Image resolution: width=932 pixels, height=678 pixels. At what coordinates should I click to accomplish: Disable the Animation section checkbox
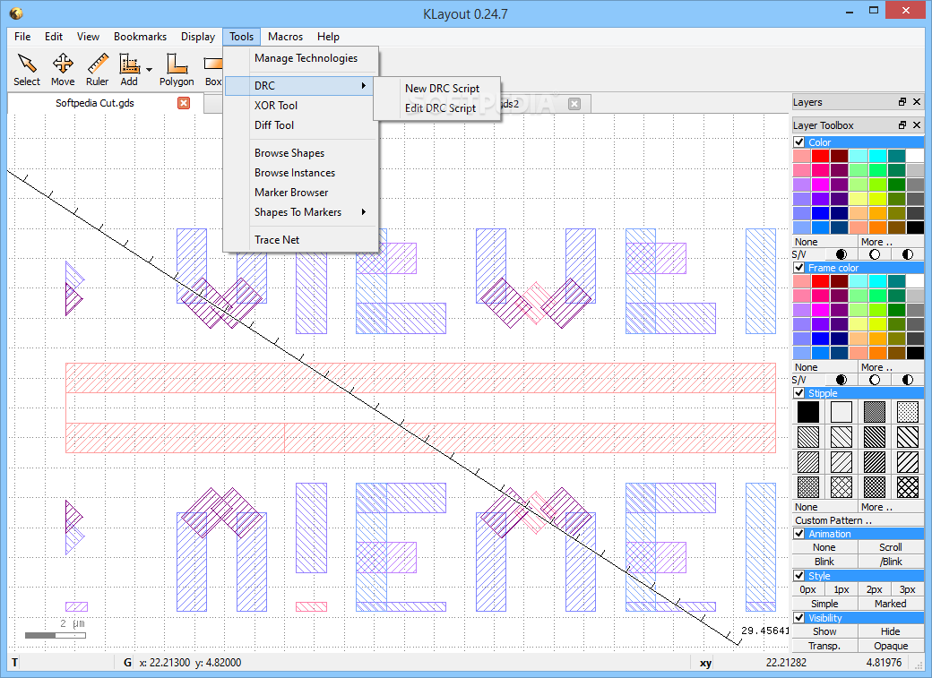pos(799,534)
